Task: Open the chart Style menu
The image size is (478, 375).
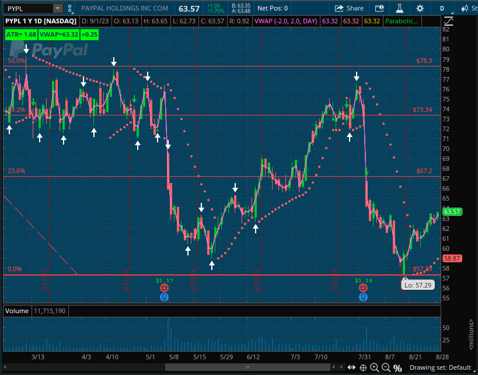Action: coord(469,9)
